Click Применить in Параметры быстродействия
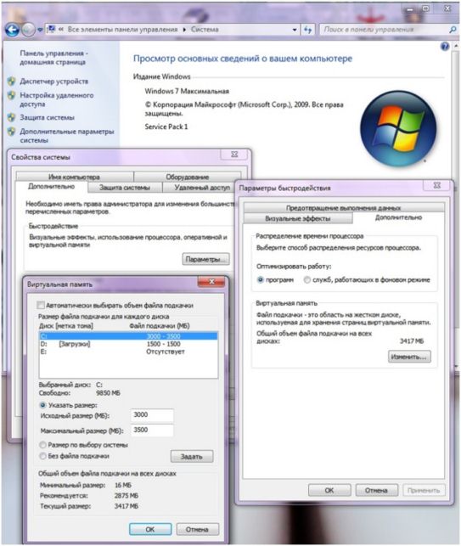461x546 pixels. coord(424,490)
